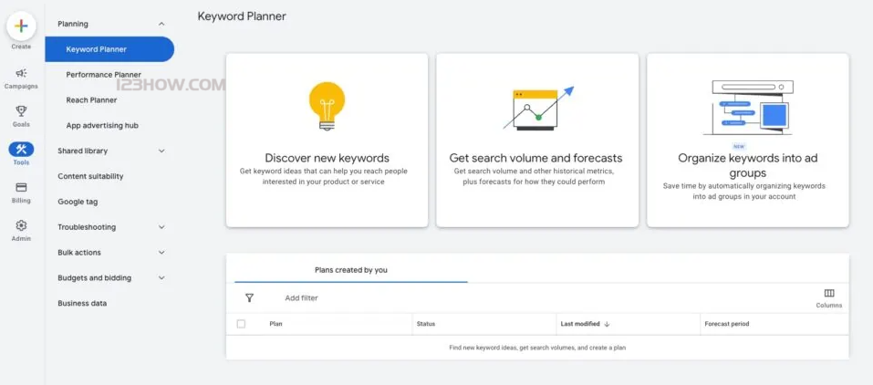Open Campaigns megaphone icon
The width and height of the screenshot is (873, 385).
[21, 74]
